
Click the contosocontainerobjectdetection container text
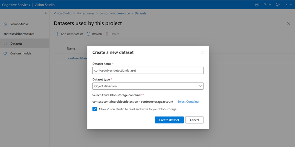[133, 101]
